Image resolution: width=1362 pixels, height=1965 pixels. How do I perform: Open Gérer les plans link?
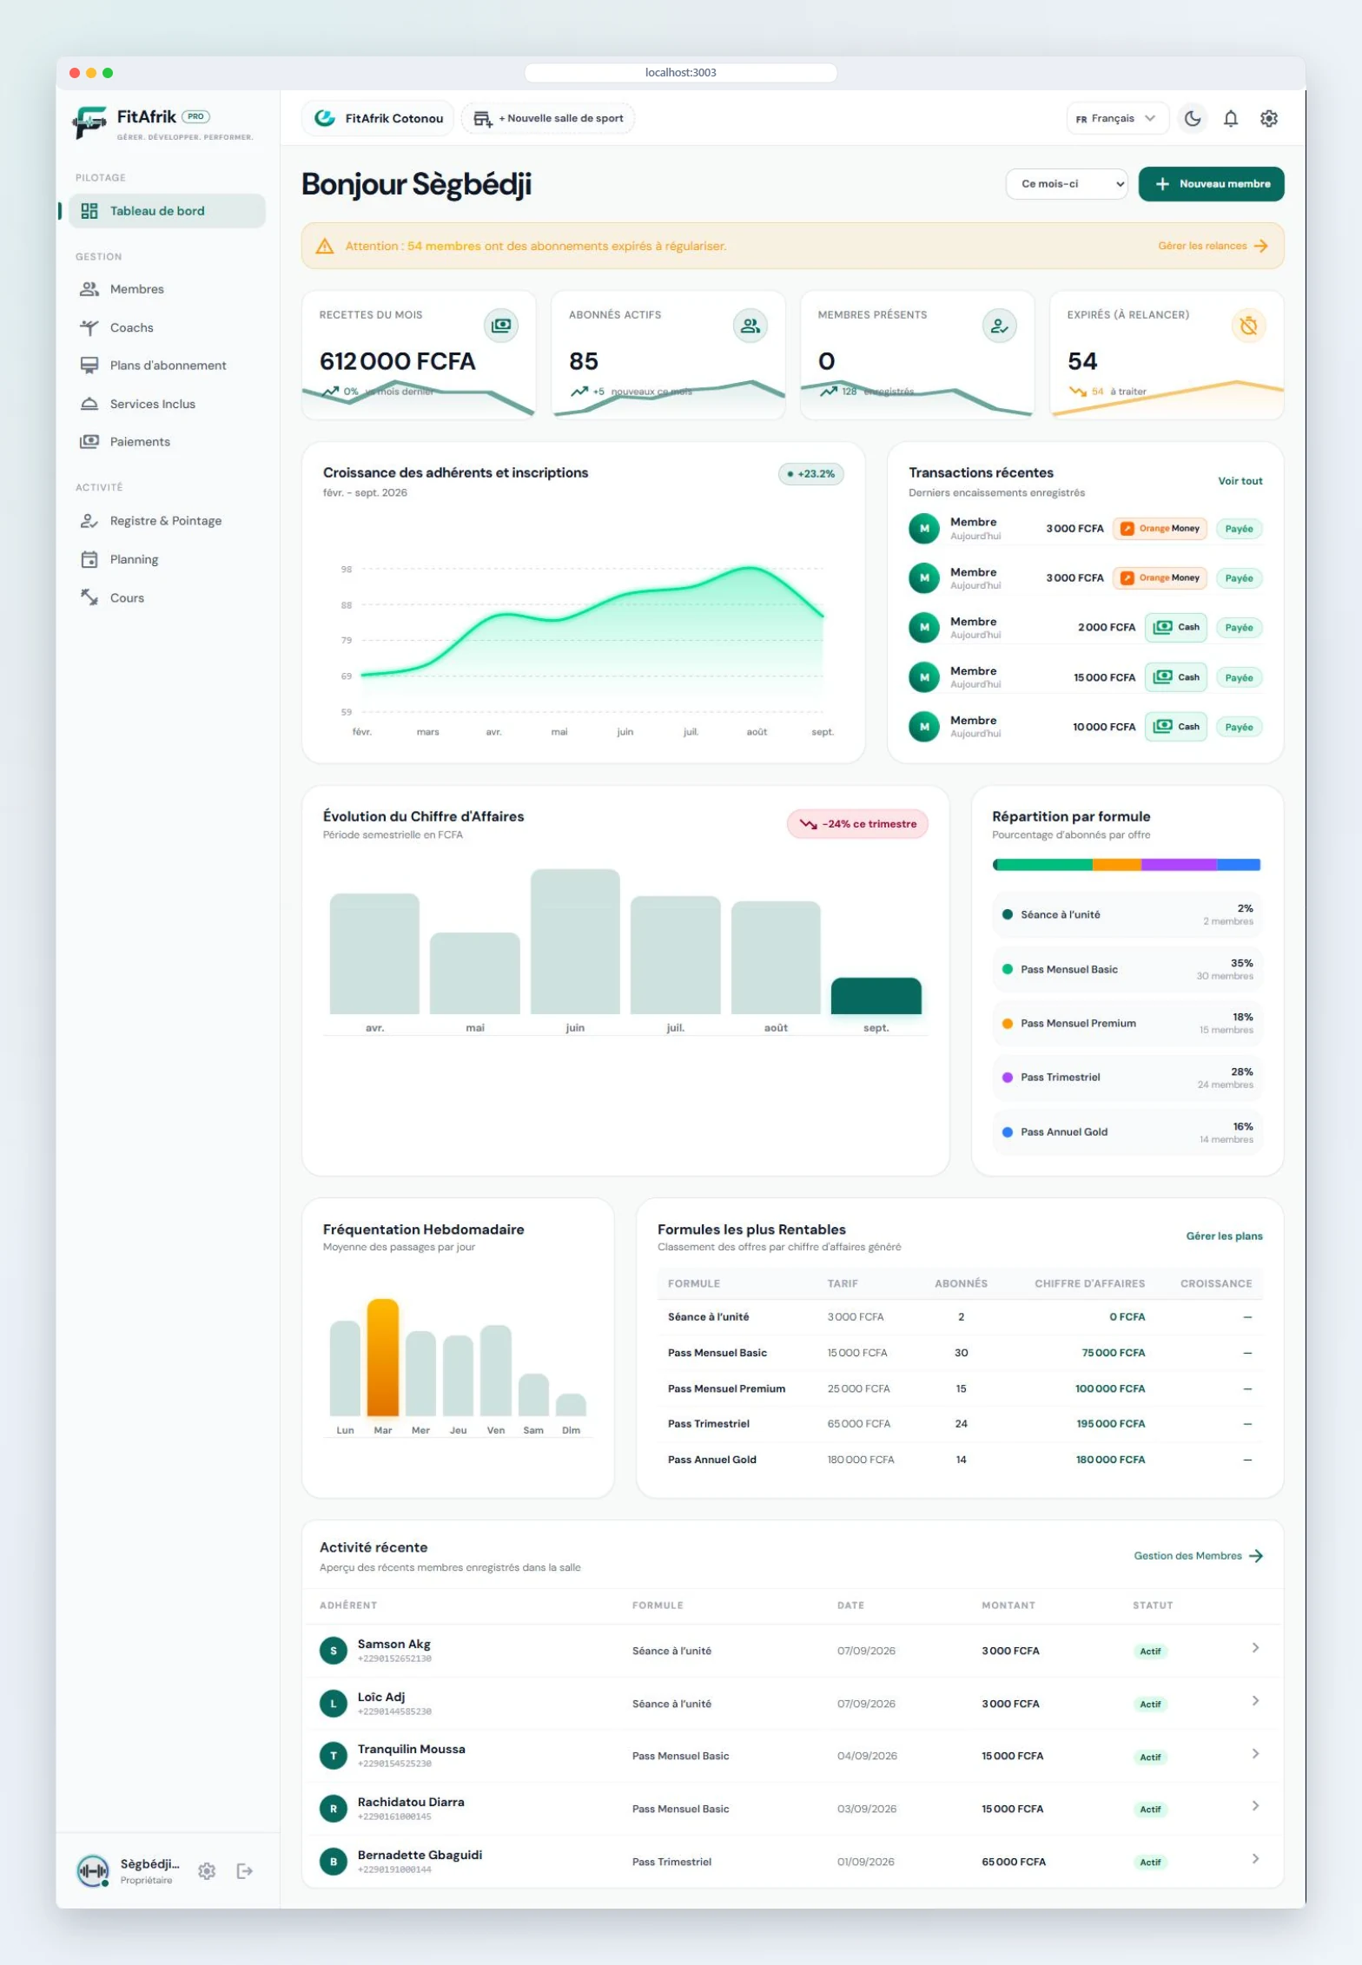[x=1224, y=1236]
